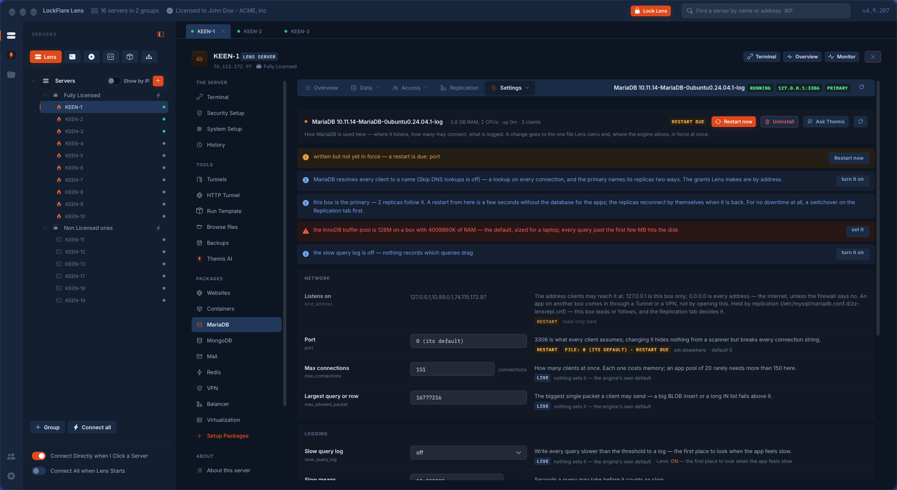Toggle Show by IP switch
897x490 pixels.
tap(114, 81)
